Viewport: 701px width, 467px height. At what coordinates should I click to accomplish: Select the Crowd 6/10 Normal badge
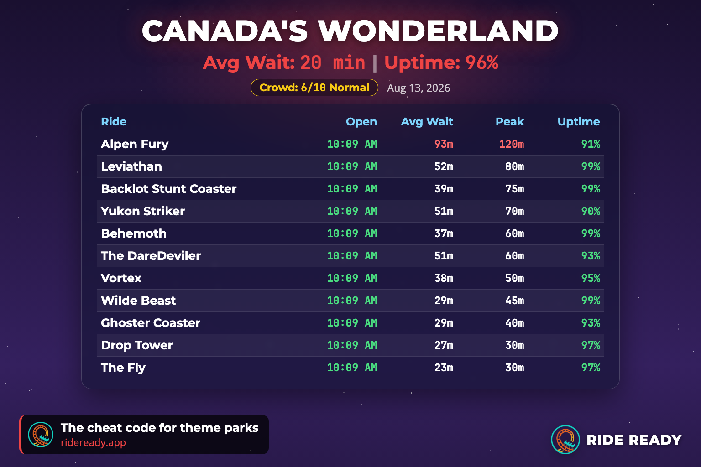coord(314,88)
